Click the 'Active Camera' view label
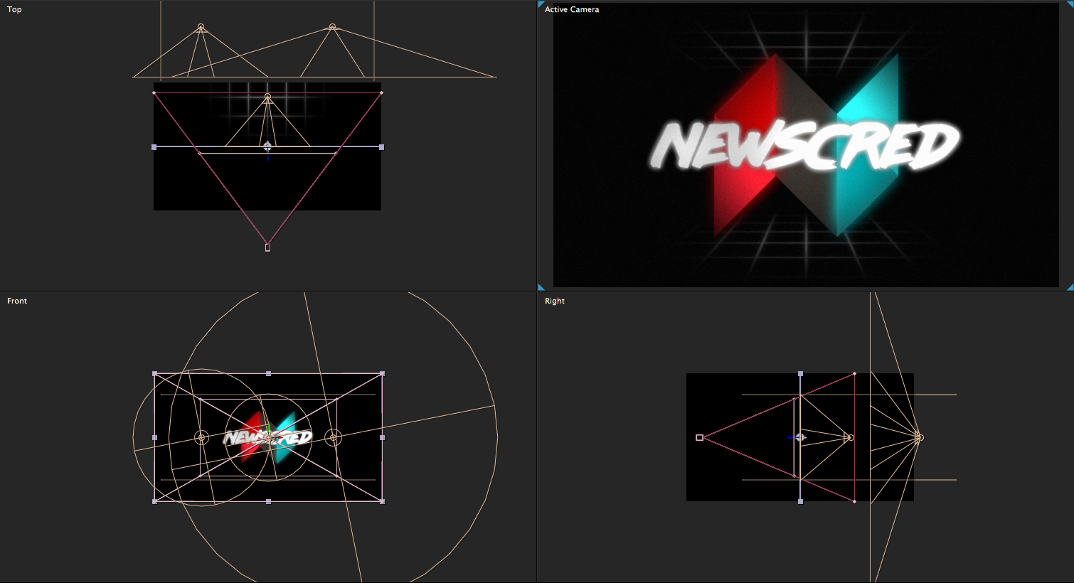This screenshot has width=1074, height=583. [572, 9]
